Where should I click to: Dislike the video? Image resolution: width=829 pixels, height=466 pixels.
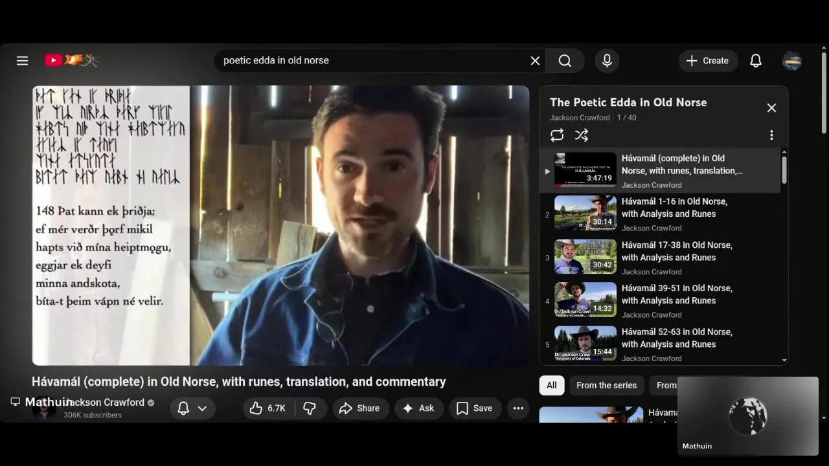click(310, 408)
